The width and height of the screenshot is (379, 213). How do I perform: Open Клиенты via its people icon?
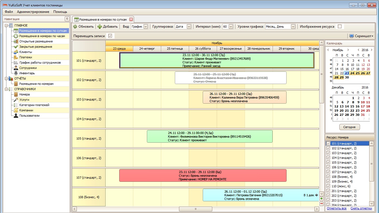(x=16, y=52)
